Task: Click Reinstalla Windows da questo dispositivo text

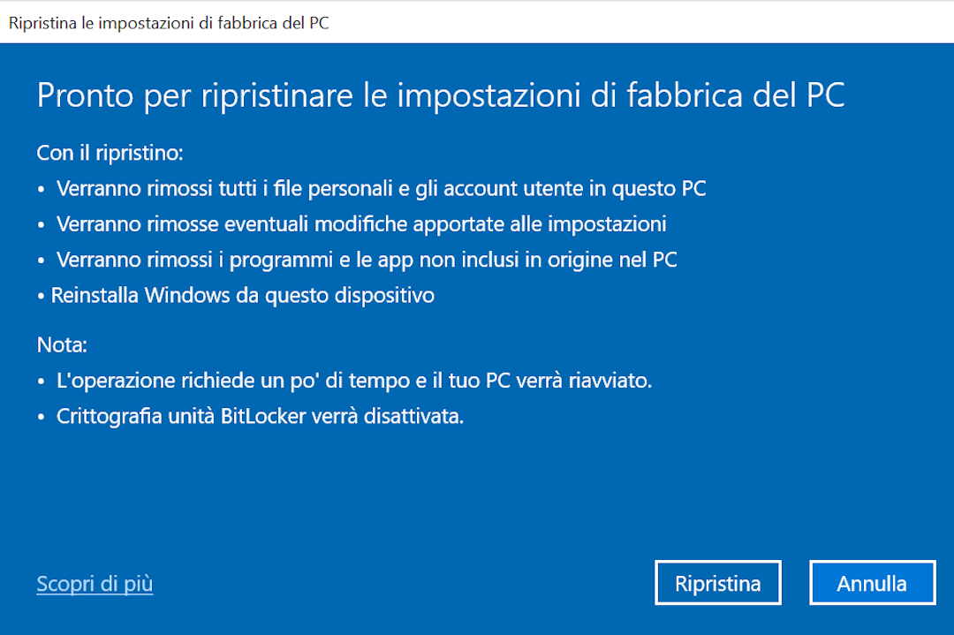Action: pos(238,295)
